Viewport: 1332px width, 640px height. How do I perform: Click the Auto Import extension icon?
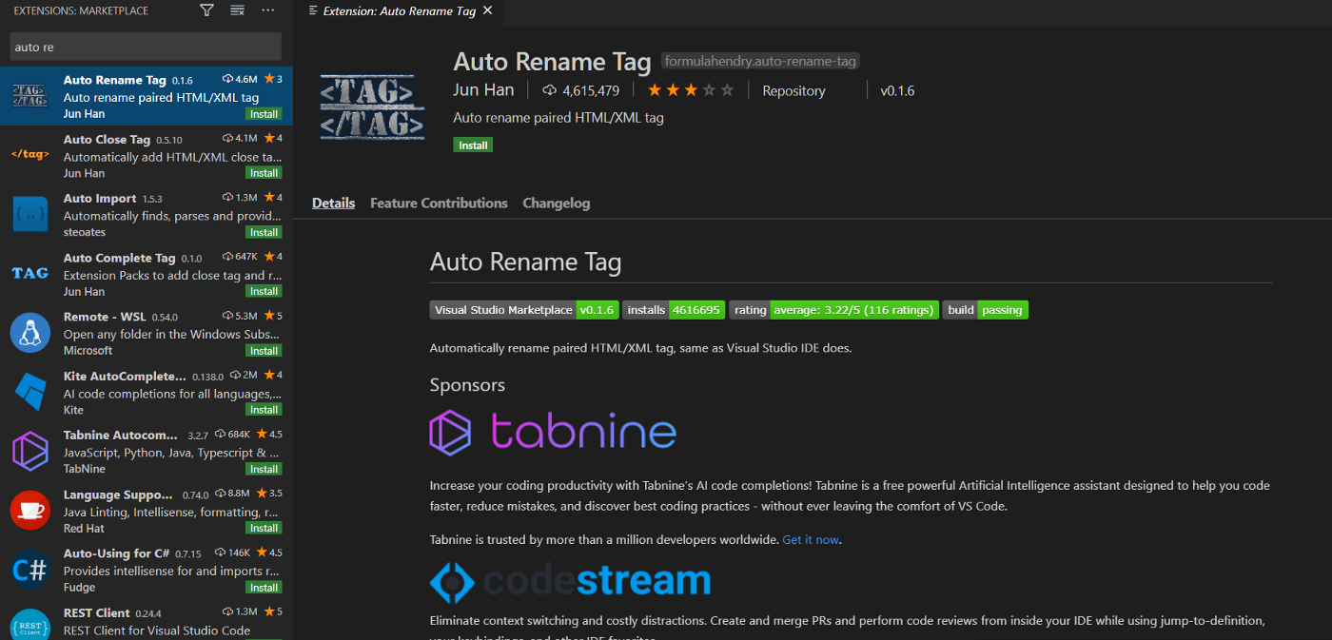(x=29, y=214)
